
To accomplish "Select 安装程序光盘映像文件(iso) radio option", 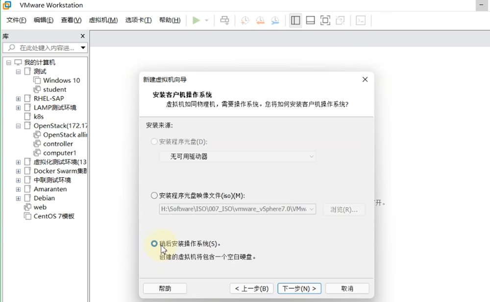I will 154,196.
